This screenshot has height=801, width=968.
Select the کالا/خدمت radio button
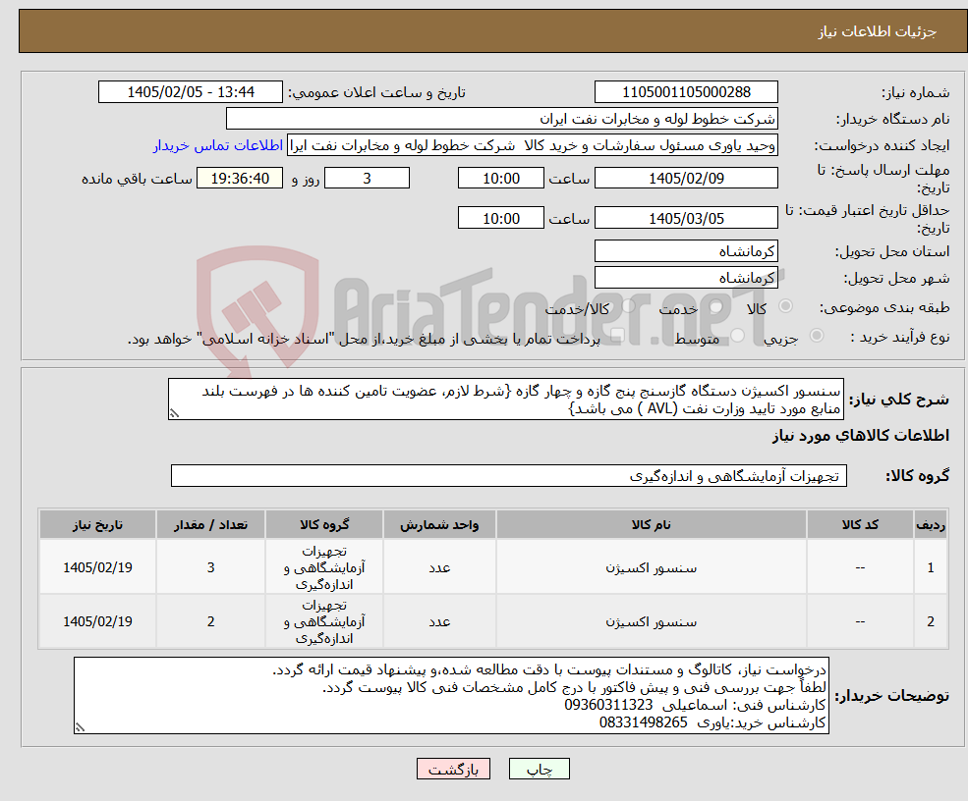coord(628,306)
